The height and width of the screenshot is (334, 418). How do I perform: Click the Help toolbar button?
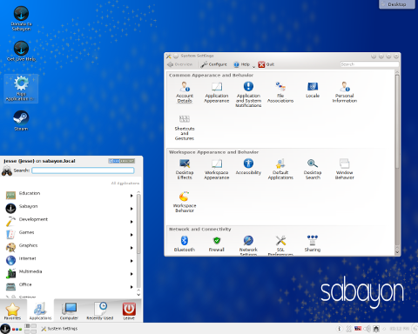[x=242, y=64]
